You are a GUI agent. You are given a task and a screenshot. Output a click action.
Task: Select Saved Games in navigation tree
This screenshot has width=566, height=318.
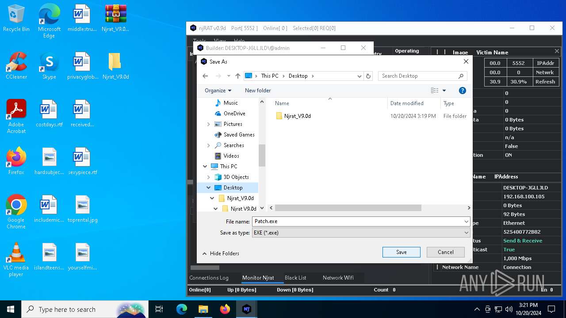pos(239,135)
